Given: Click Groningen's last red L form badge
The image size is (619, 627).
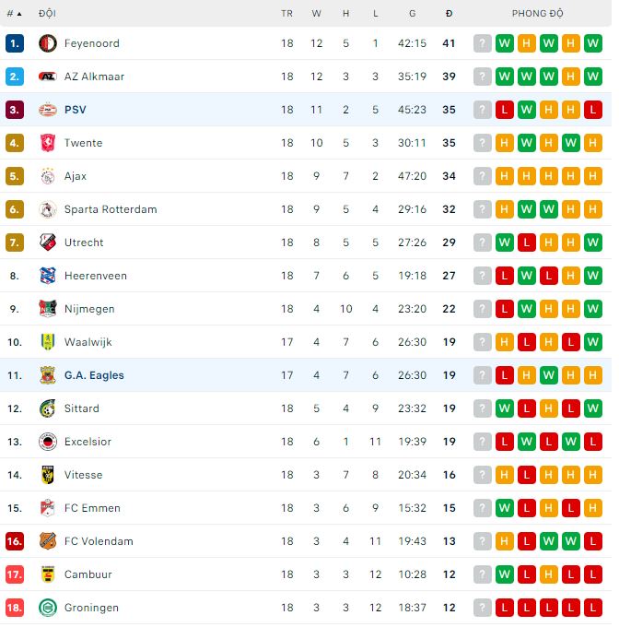Looking at the screenshot, I should point(592,608).
